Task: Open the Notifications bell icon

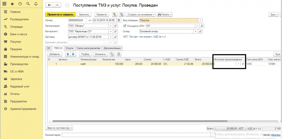Action: (36, 4)
